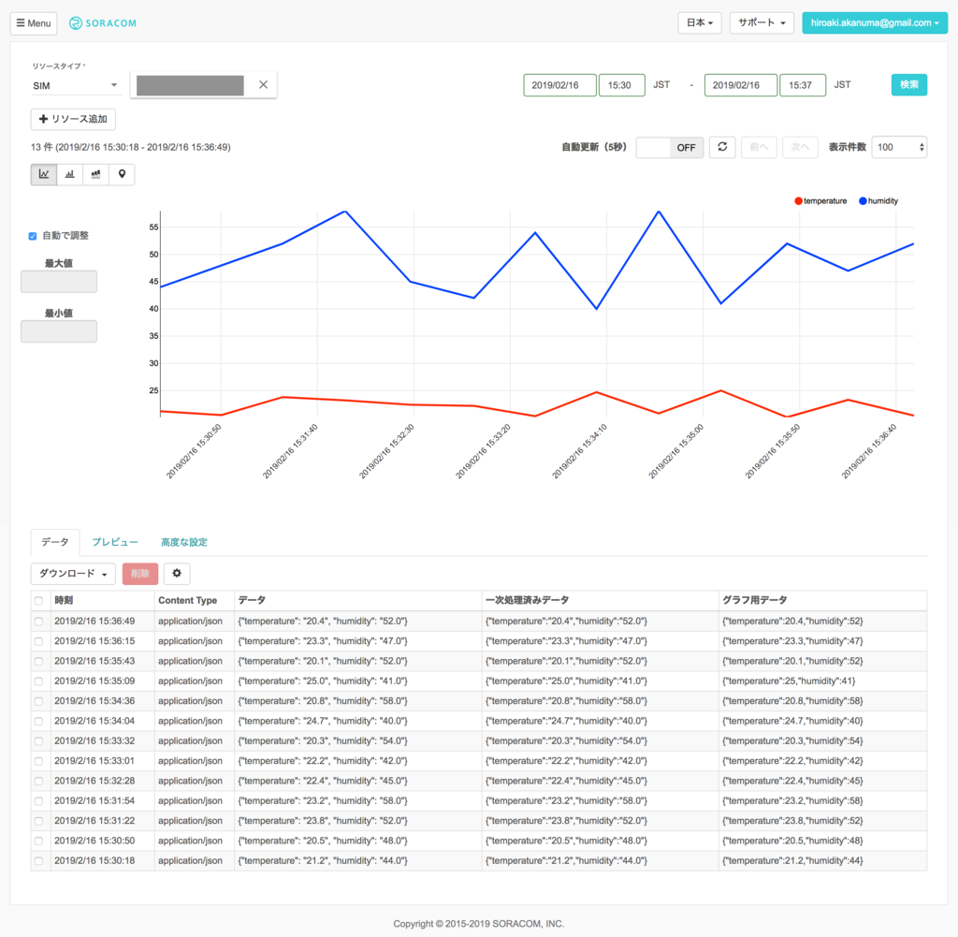Open the hiroaki.akanuma@gmail.com account menu

875,22
